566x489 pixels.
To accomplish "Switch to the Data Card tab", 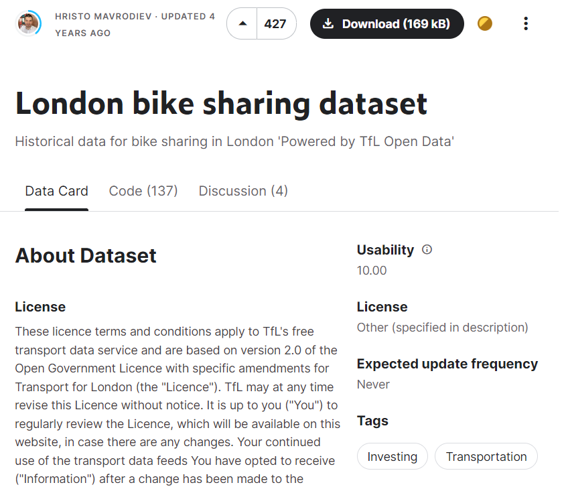I will tap(57, 191).
